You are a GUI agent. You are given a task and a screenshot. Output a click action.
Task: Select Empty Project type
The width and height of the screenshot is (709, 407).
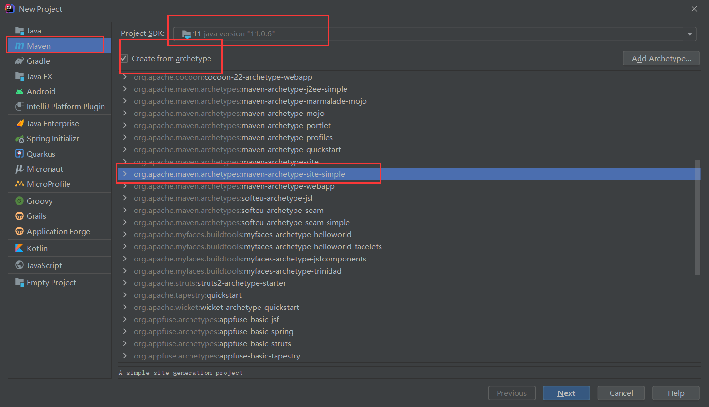[x=59, y=282]
